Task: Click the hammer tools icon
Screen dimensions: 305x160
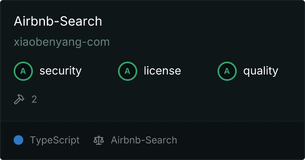Action: [x=19, y=99]
